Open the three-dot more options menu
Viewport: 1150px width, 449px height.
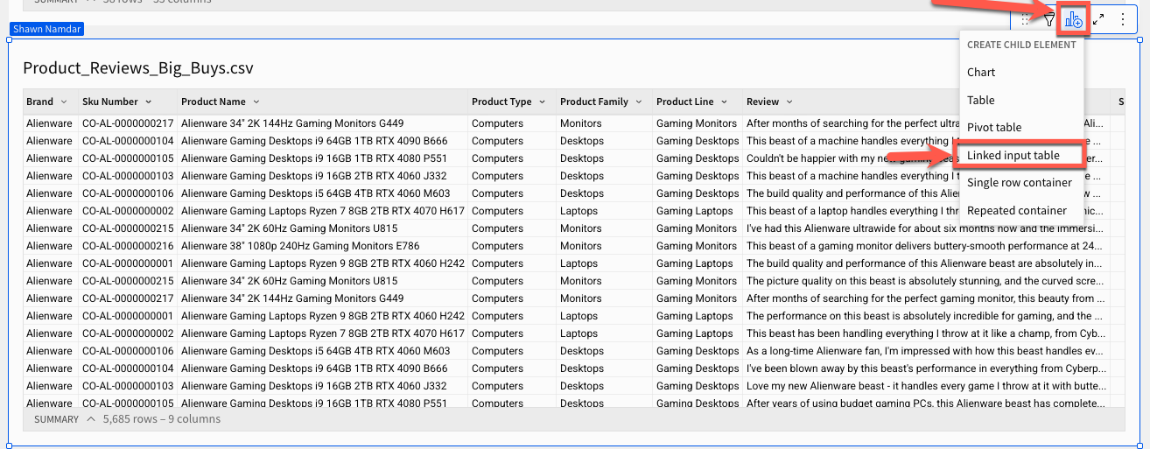pos(1123,19)
